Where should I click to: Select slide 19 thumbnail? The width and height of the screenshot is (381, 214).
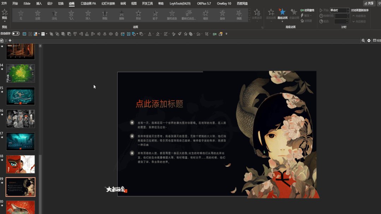(20, 187)
